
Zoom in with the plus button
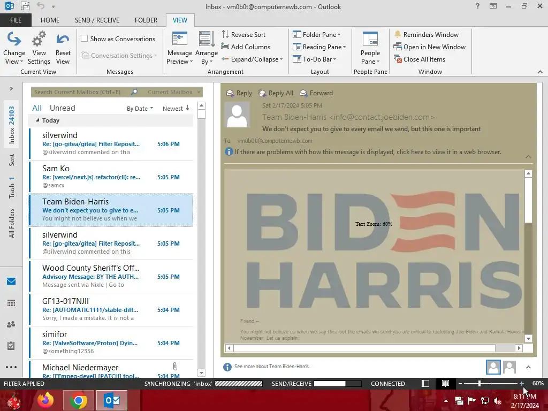(x=521, y=384)
